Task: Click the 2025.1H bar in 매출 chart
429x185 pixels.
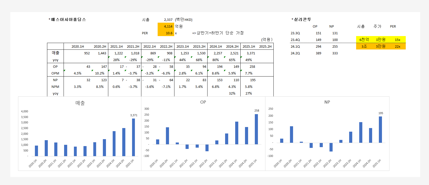Action: pos(133,137)
